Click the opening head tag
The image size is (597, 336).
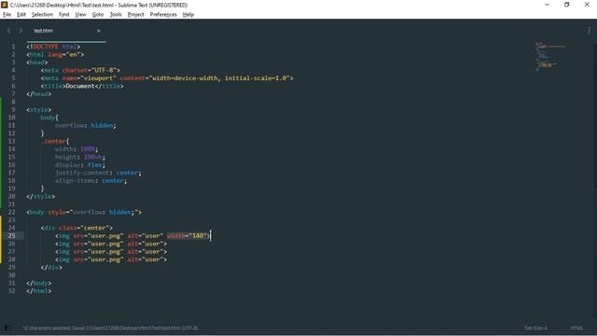[37, 63]
